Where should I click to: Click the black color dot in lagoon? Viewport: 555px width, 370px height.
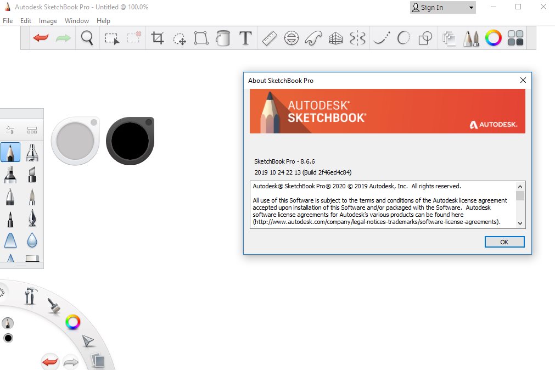[x=8, y=338]
